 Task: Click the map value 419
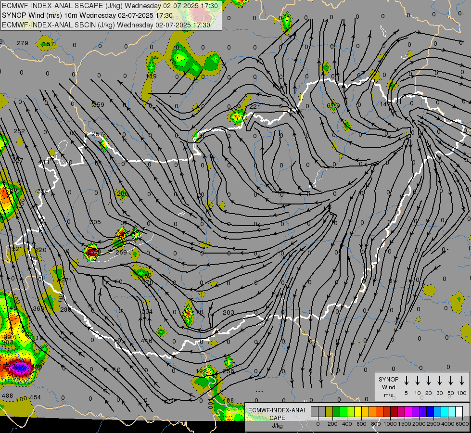coord(37,338)
